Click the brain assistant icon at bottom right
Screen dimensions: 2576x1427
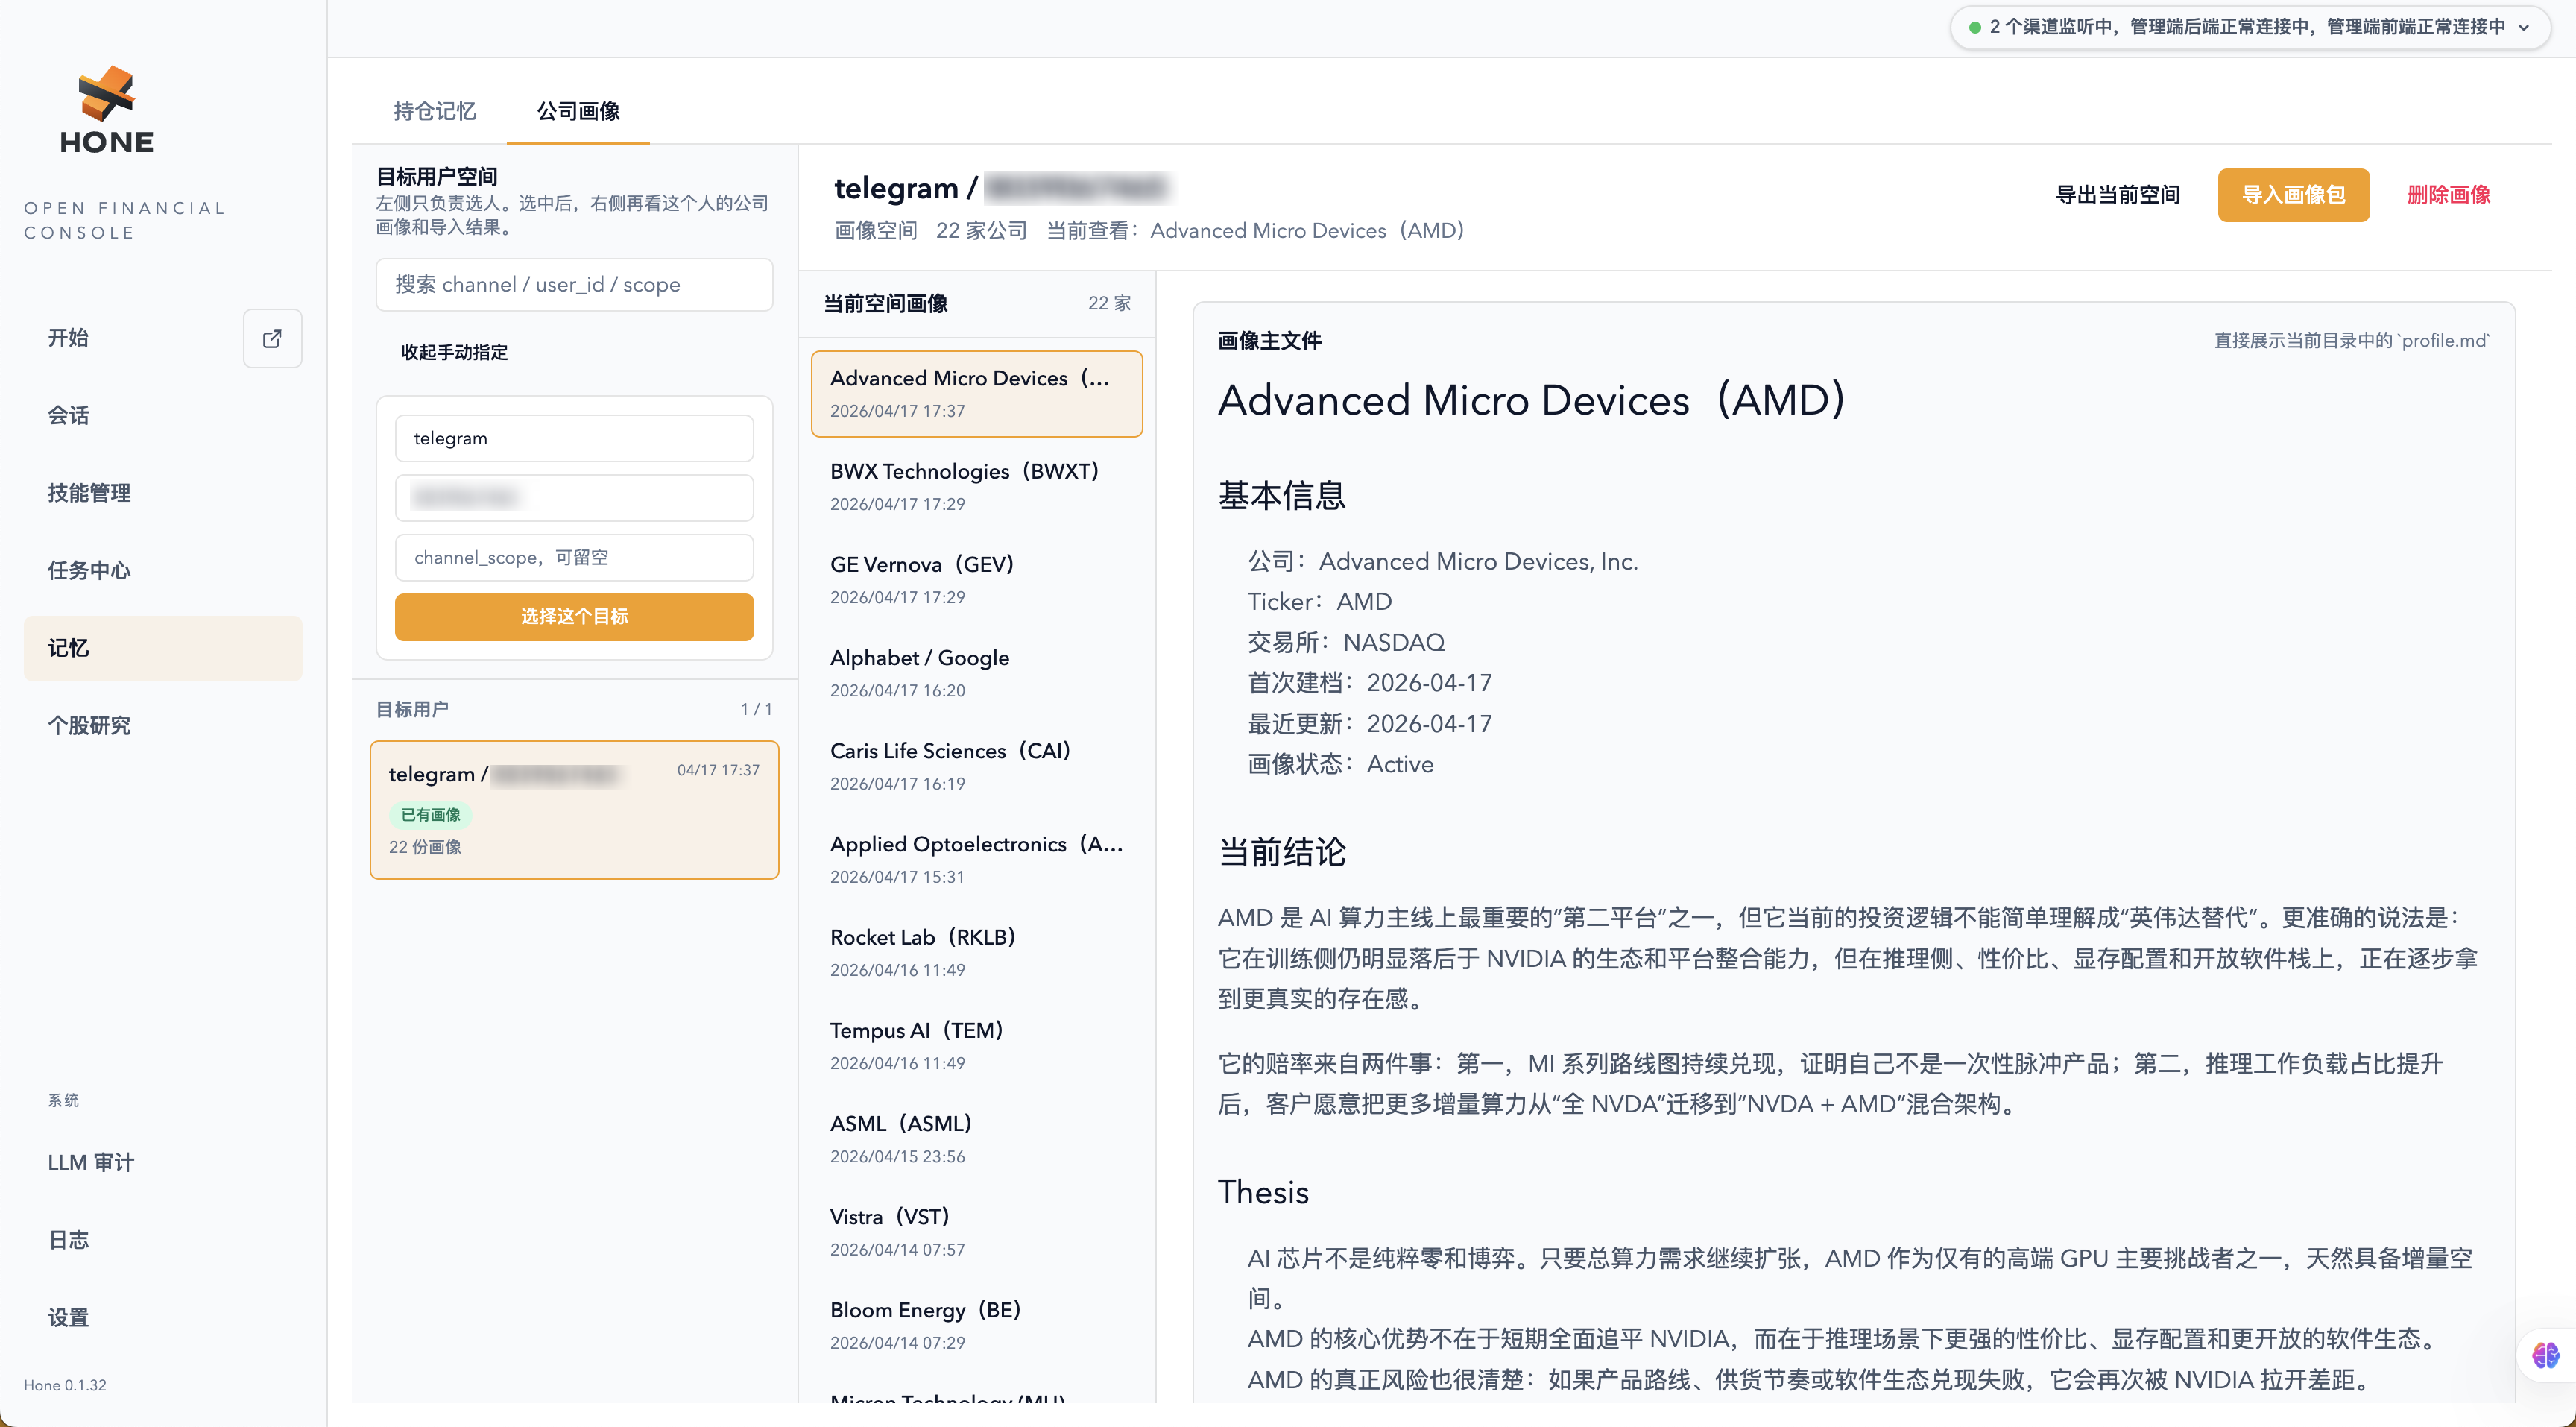(2545, 1355)
